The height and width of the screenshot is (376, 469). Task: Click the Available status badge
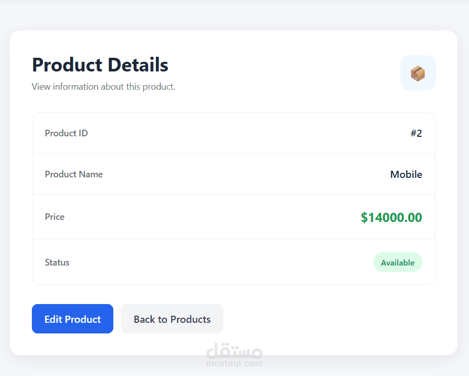click(x=398, y=262)
